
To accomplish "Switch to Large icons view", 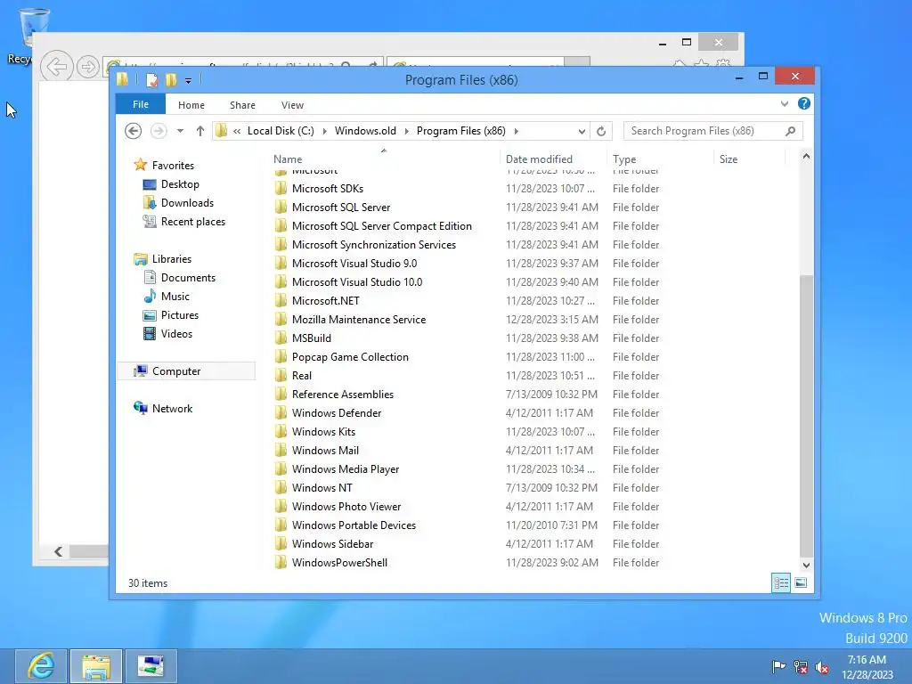I will click(x=801, y=582).
